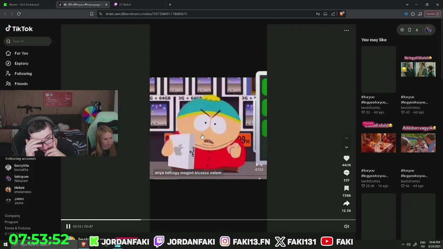This screenshot has width=443, height=249.
Task: Open the Update browser menu button
Action: tap(433, 14)
